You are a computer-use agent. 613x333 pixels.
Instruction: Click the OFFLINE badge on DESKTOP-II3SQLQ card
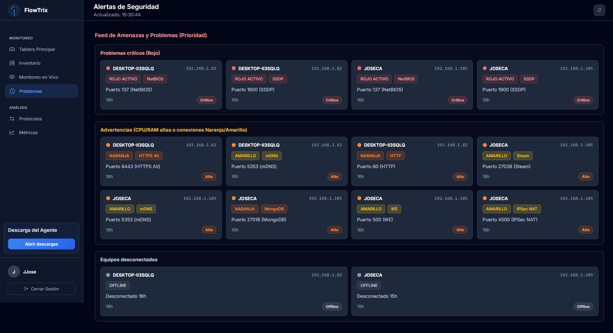(118, 286)
